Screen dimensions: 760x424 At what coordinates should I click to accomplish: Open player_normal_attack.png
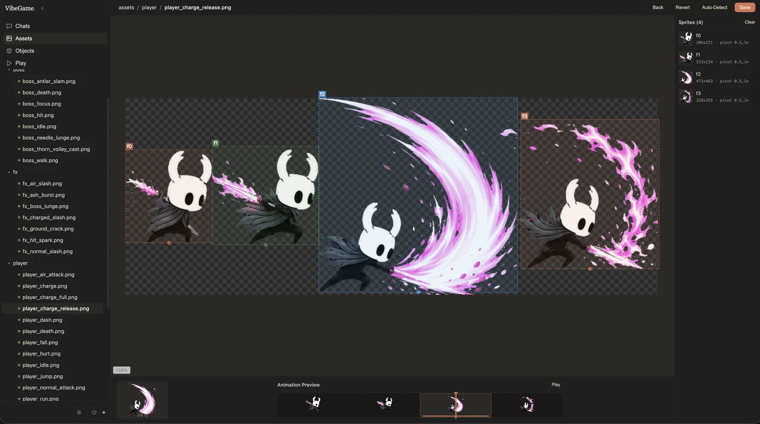point(54,388)
